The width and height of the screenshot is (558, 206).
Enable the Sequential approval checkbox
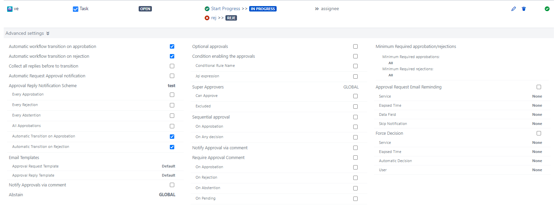click(355, 117)
